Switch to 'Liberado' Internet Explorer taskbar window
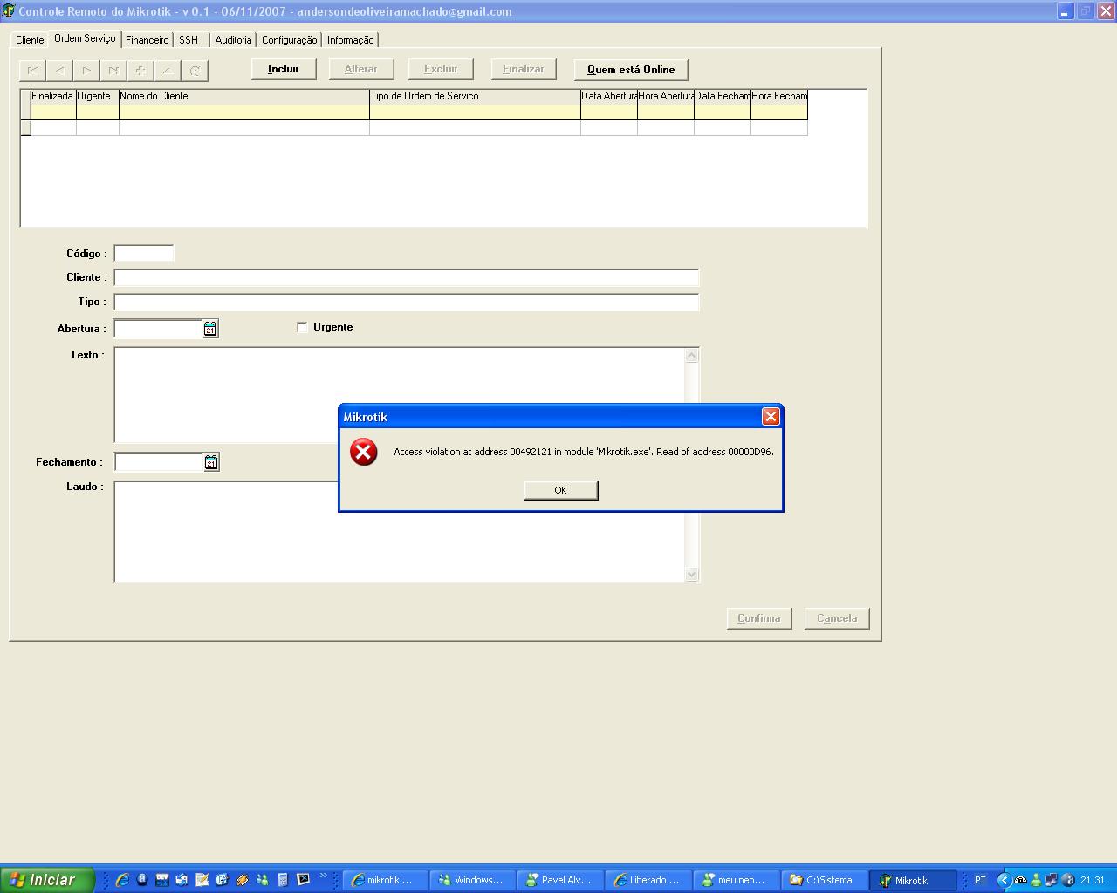Viewport: 1117px width, 893px height. coord(649,880)
